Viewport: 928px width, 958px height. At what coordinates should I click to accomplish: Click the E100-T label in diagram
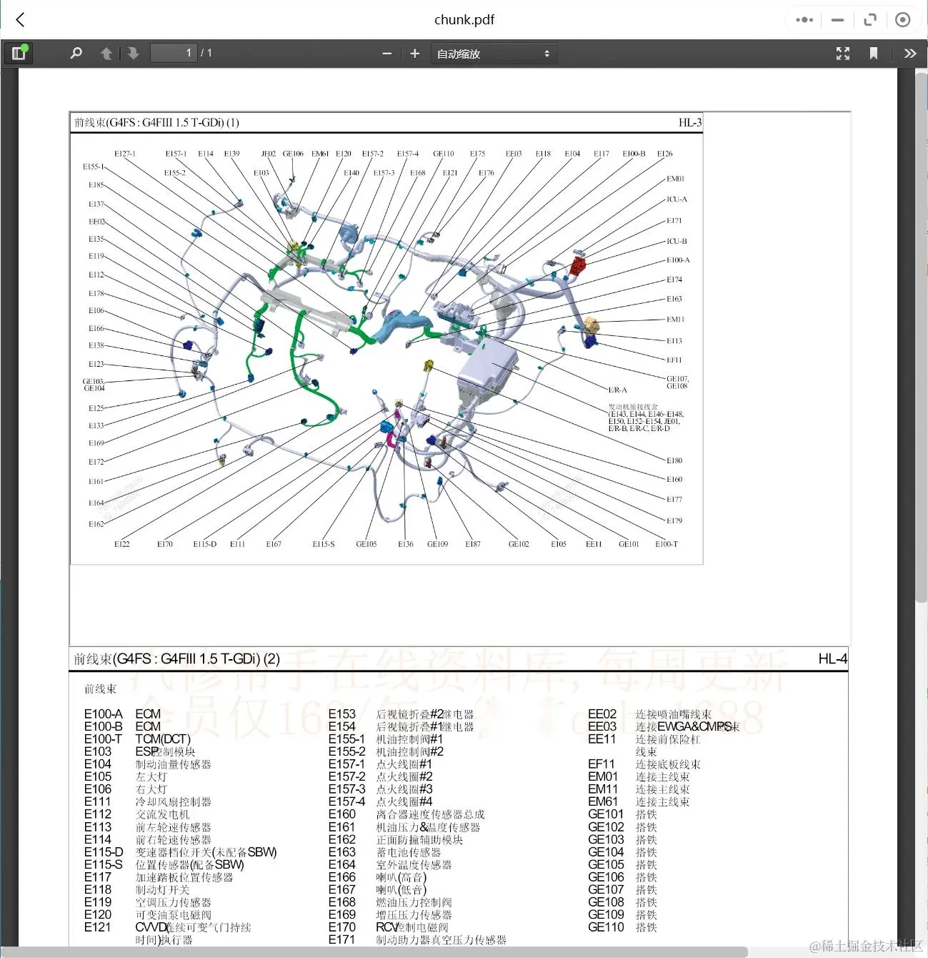point(667,544)
